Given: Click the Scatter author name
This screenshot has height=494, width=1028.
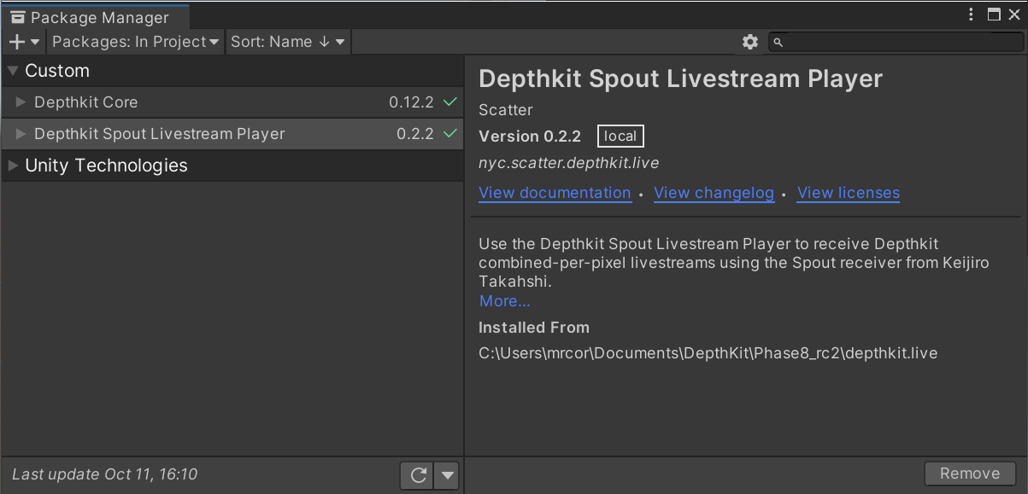Looking at the screenshot, I should click(x=506, y=110).
